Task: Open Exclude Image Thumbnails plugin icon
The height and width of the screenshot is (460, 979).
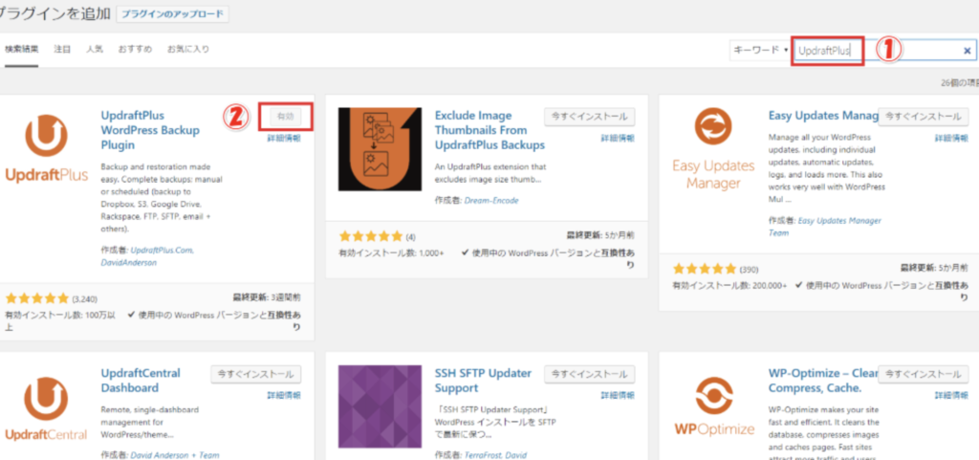Action: 381,149
